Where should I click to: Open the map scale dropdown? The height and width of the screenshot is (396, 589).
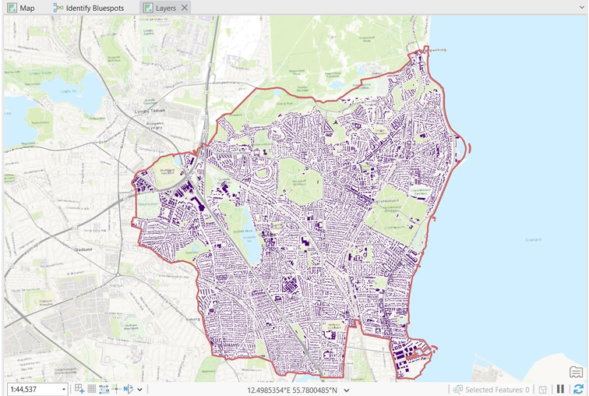(x=63, y=389)
